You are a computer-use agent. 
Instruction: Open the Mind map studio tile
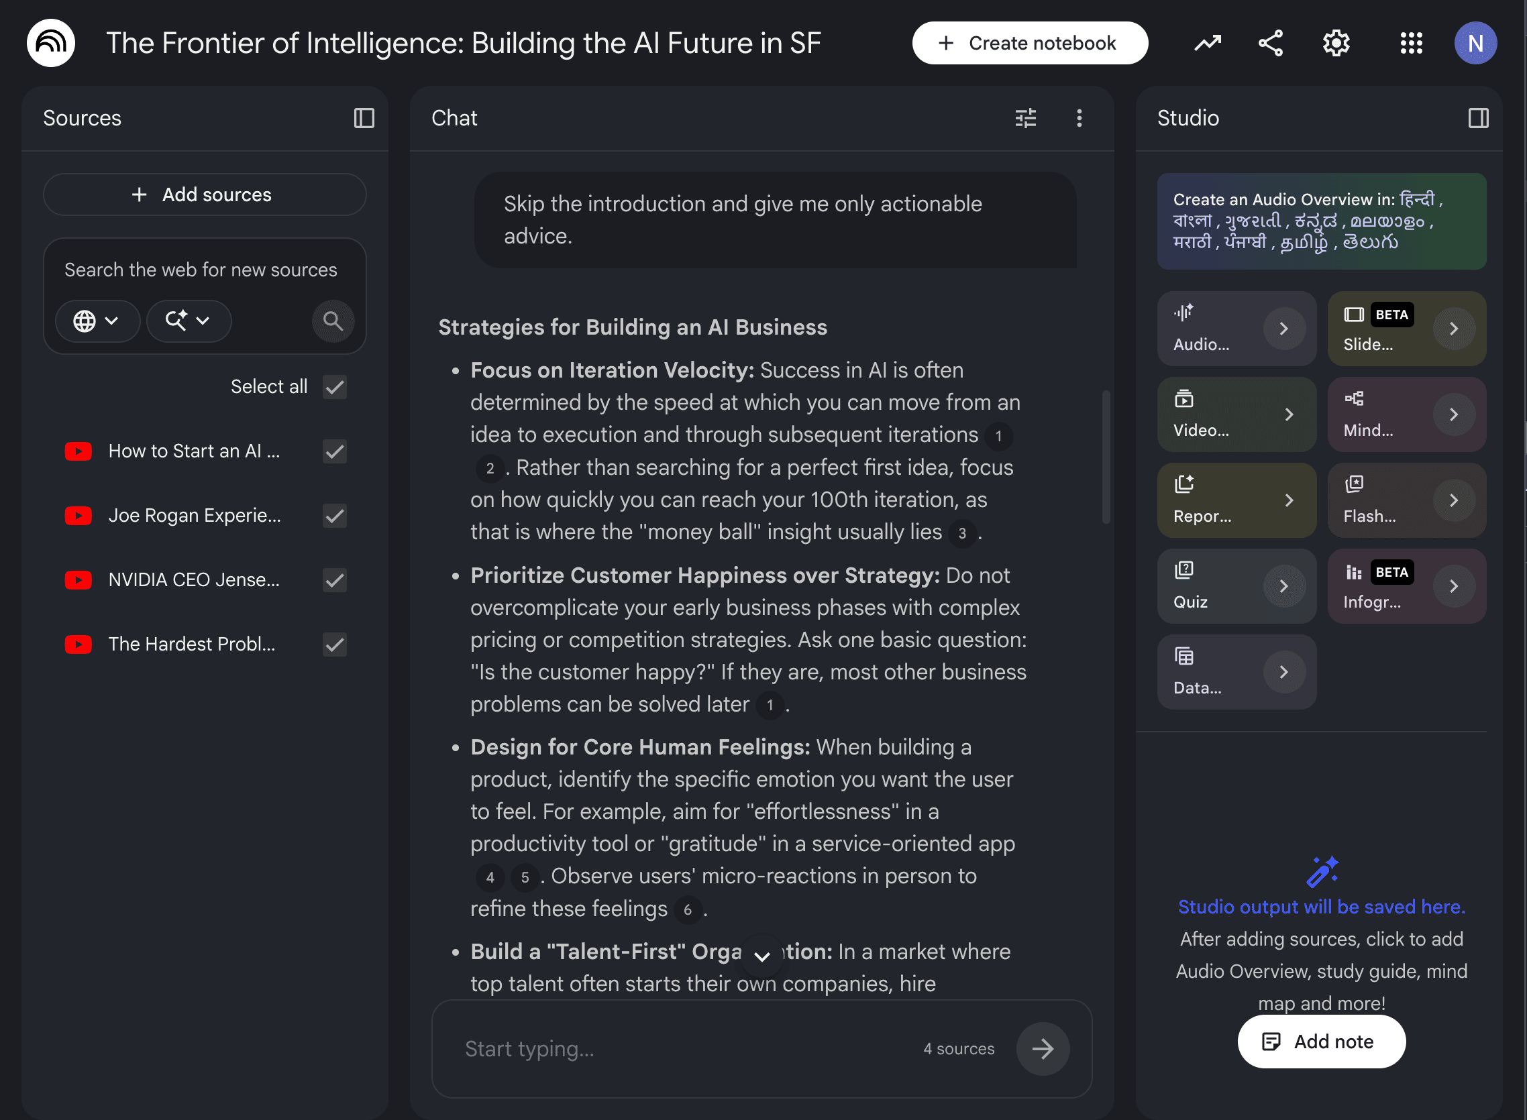coord(1406,414)
